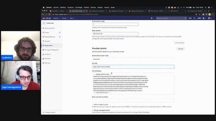Open the Apple menu
The width and height of the screenshot is (216, 121).
[x=44, y=7]
